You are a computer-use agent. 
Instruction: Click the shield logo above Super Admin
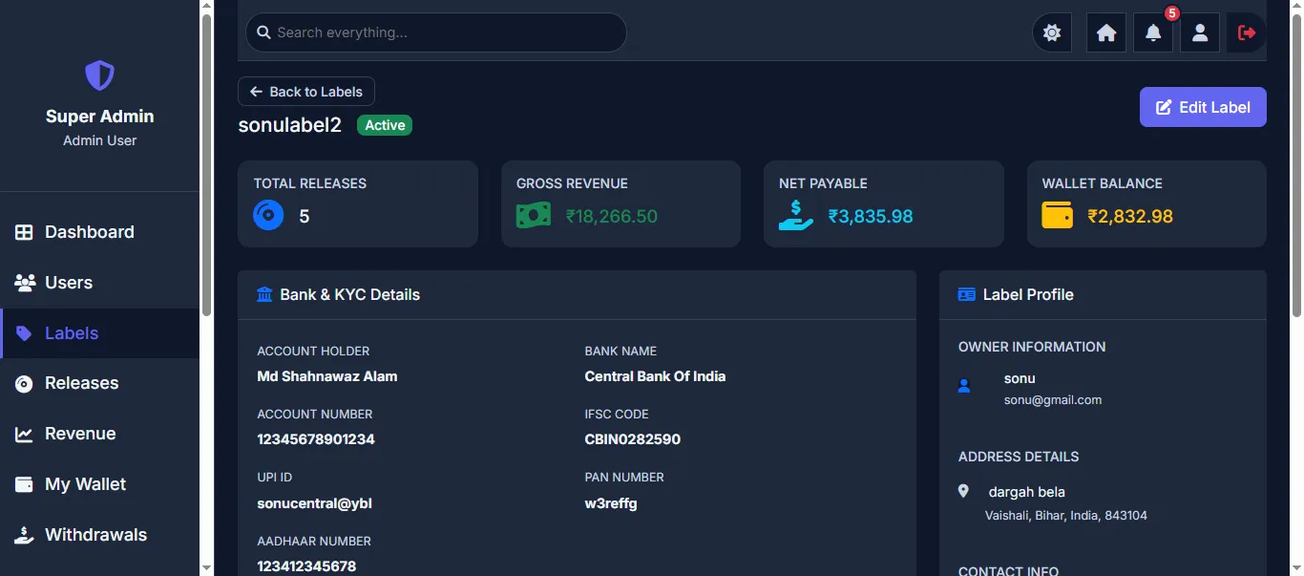(x=99, y=75)
